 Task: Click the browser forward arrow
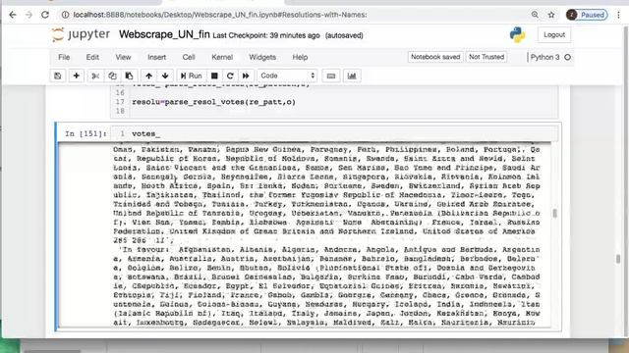coord(29,15)
